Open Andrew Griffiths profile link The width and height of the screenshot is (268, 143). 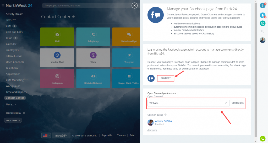(163, 121)
